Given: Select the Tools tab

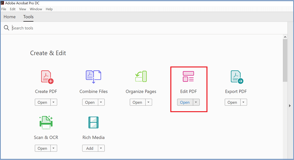Looking at the screenshot, I should 28,17.
